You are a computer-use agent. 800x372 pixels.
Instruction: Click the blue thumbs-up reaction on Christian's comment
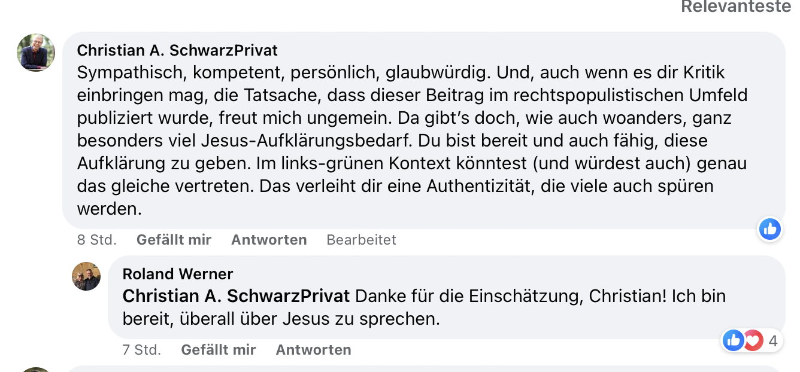[769, 228]
